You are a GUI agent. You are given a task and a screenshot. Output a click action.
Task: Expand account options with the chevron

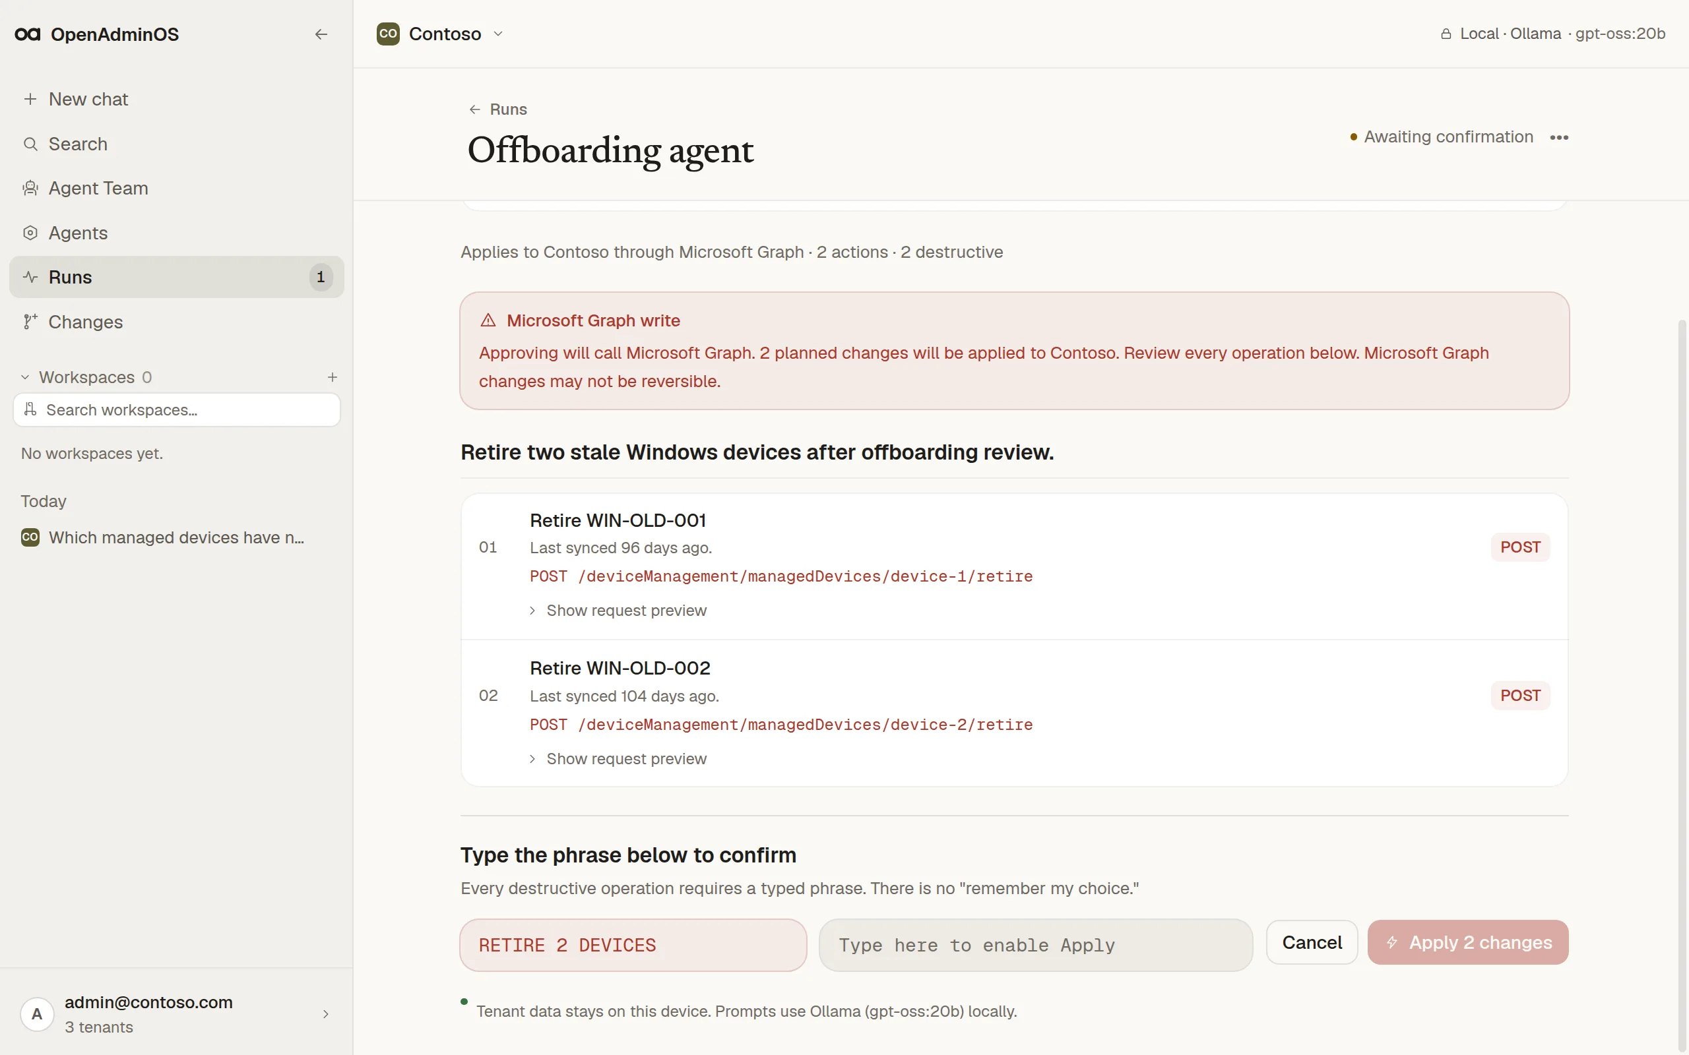click(325, 1014)
